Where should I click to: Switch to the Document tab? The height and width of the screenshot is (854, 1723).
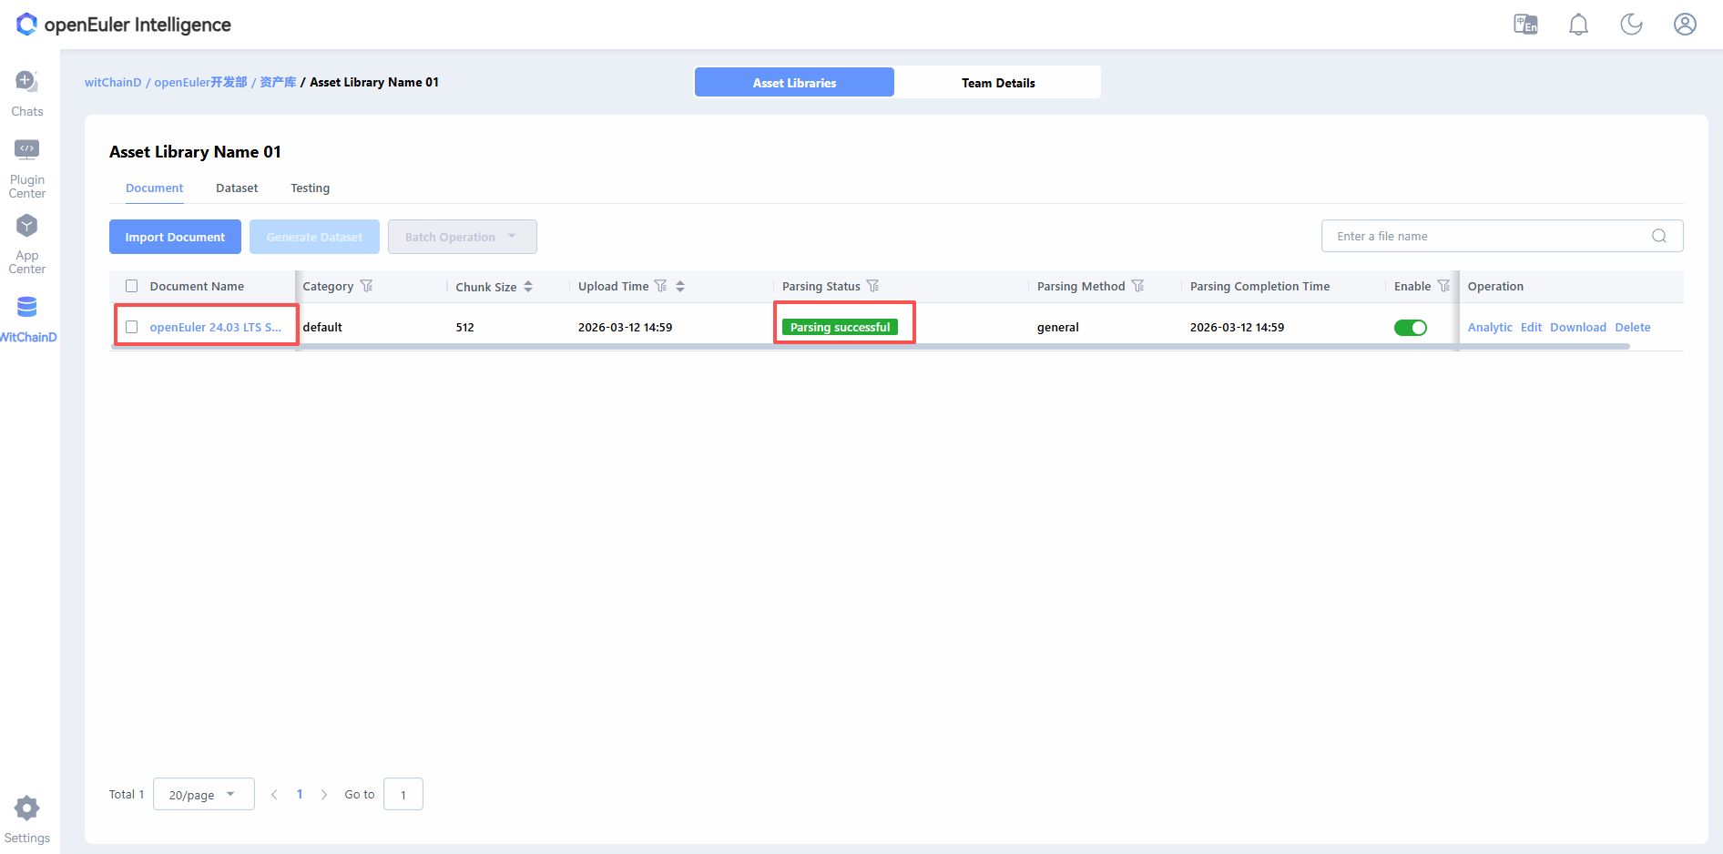(x=154, y=188)
